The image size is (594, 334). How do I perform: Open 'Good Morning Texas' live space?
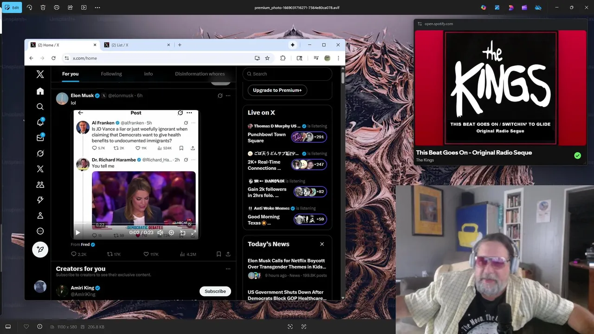tap(287, 216)
